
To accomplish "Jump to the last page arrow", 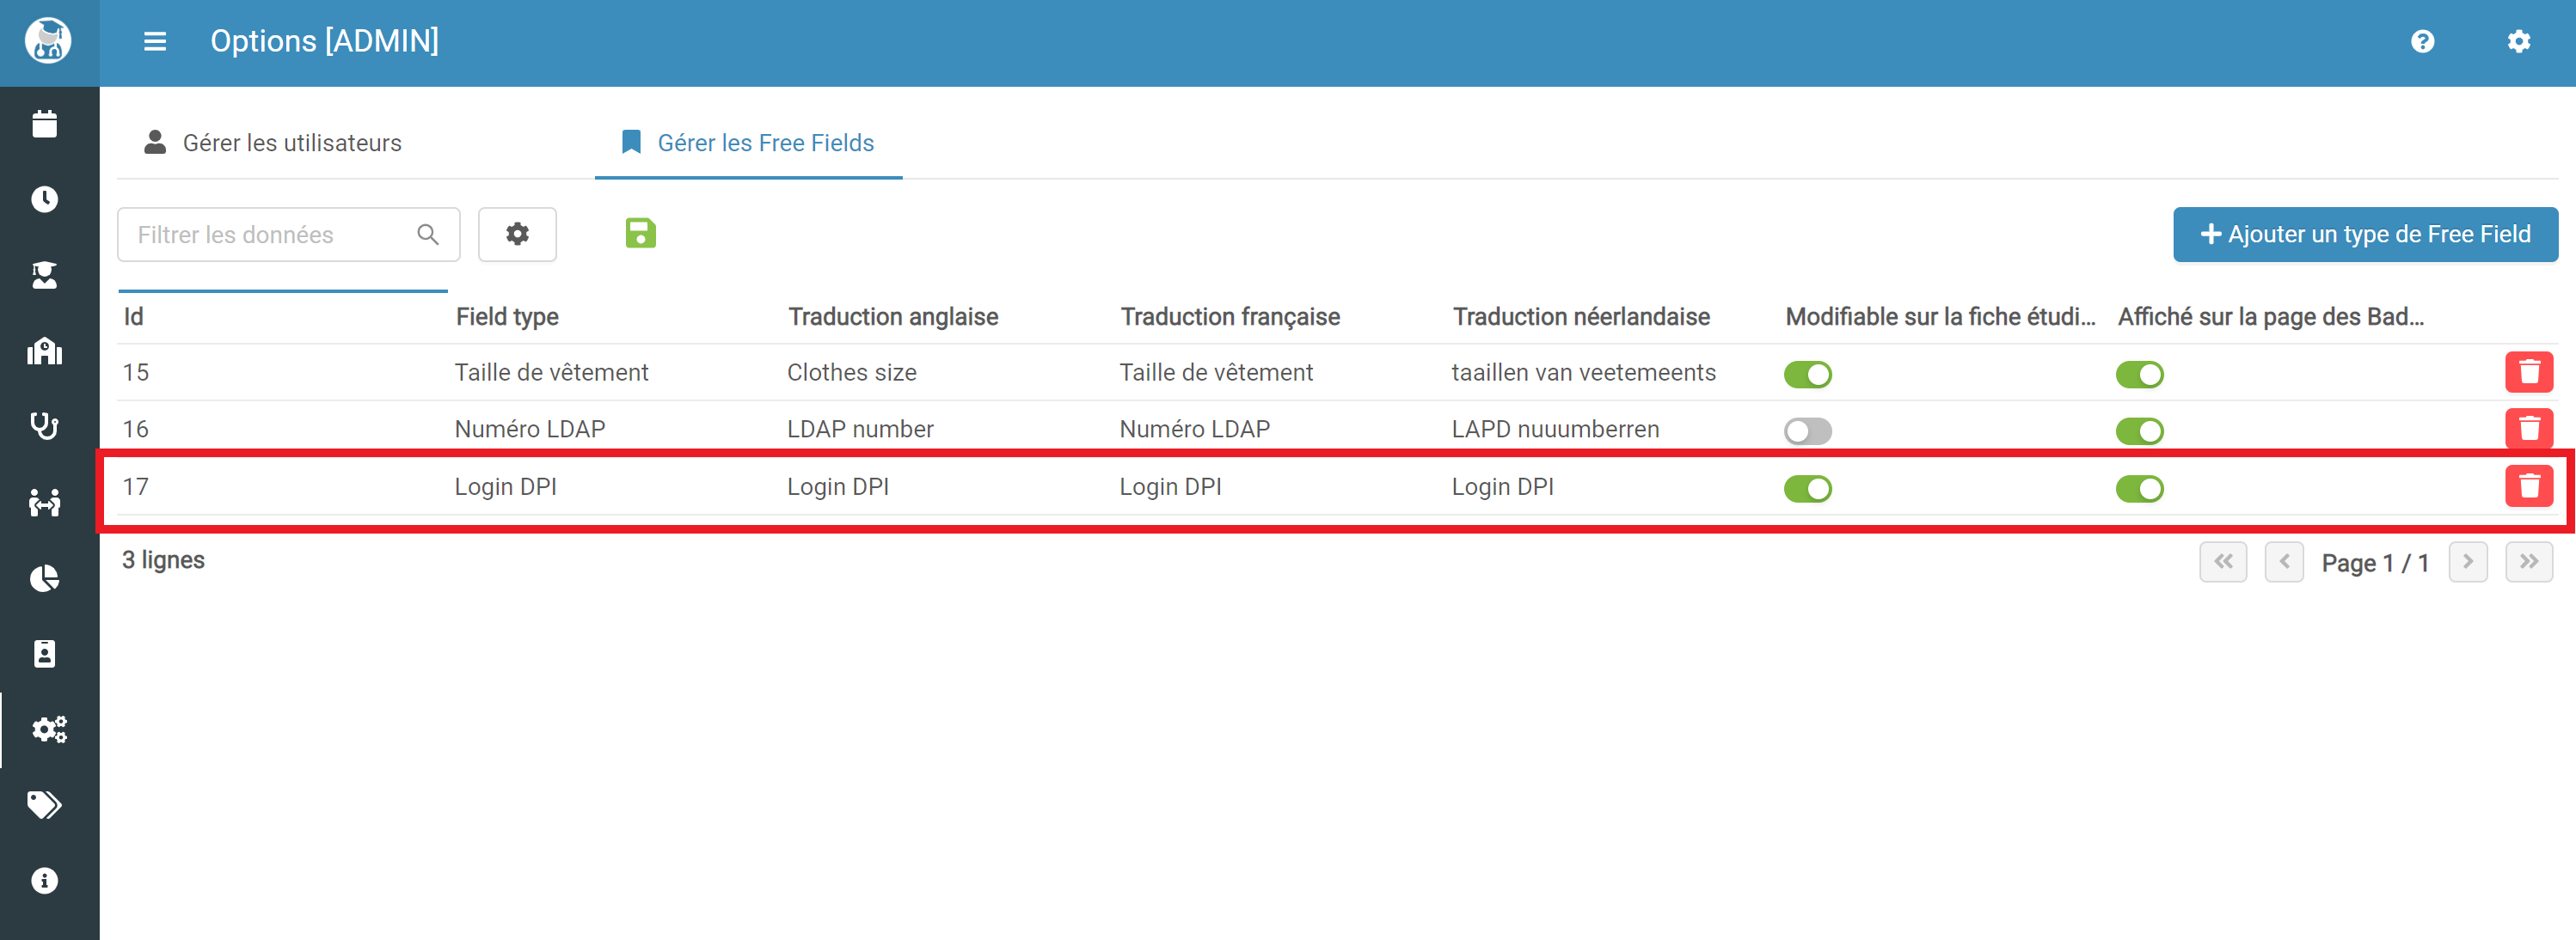I will click(2528, 561).
